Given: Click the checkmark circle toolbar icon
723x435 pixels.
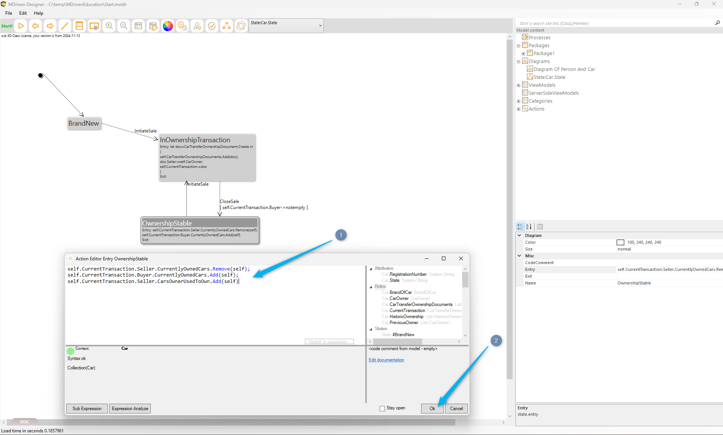Looking at the screenshot, I should coord(212,26).
